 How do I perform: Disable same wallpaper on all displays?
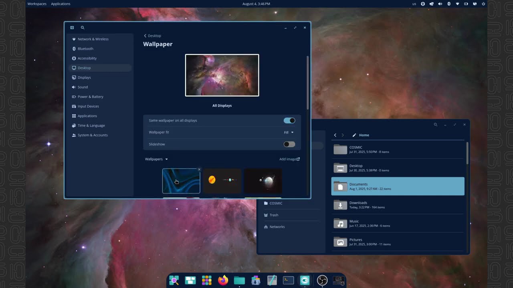(x=289, y=120)
